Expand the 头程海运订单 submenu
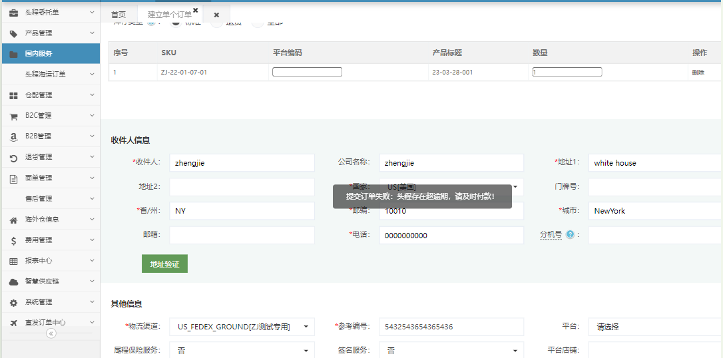This screenshot has width=723, height=358. [x=93, y=74]
